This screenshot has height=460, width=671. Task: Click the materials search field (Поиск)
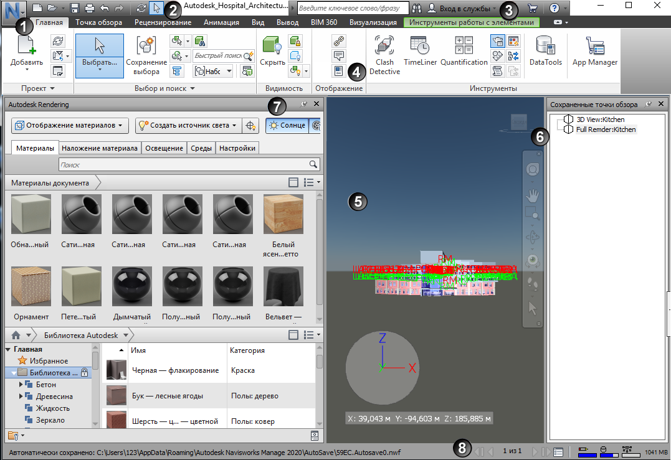pyautogui.click(x=189, y=164)
